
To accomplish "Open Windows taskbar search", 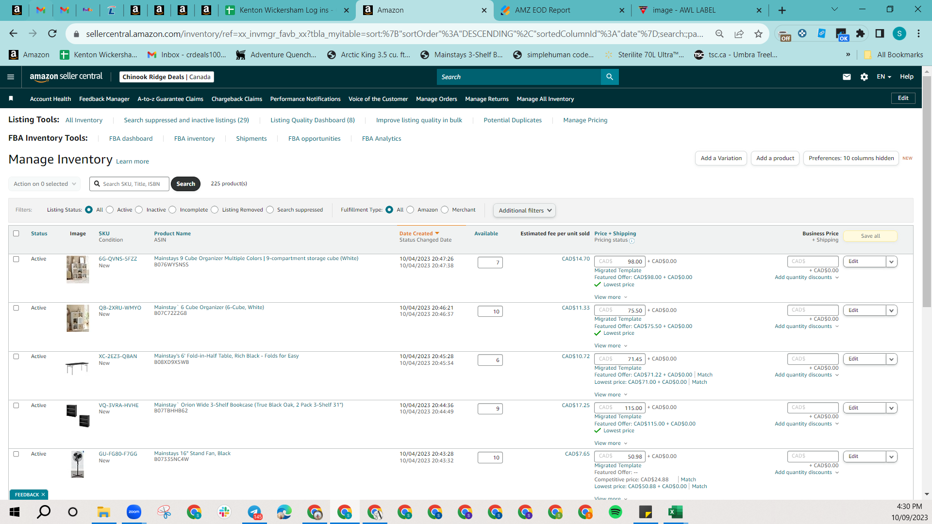I will (44, 512).
